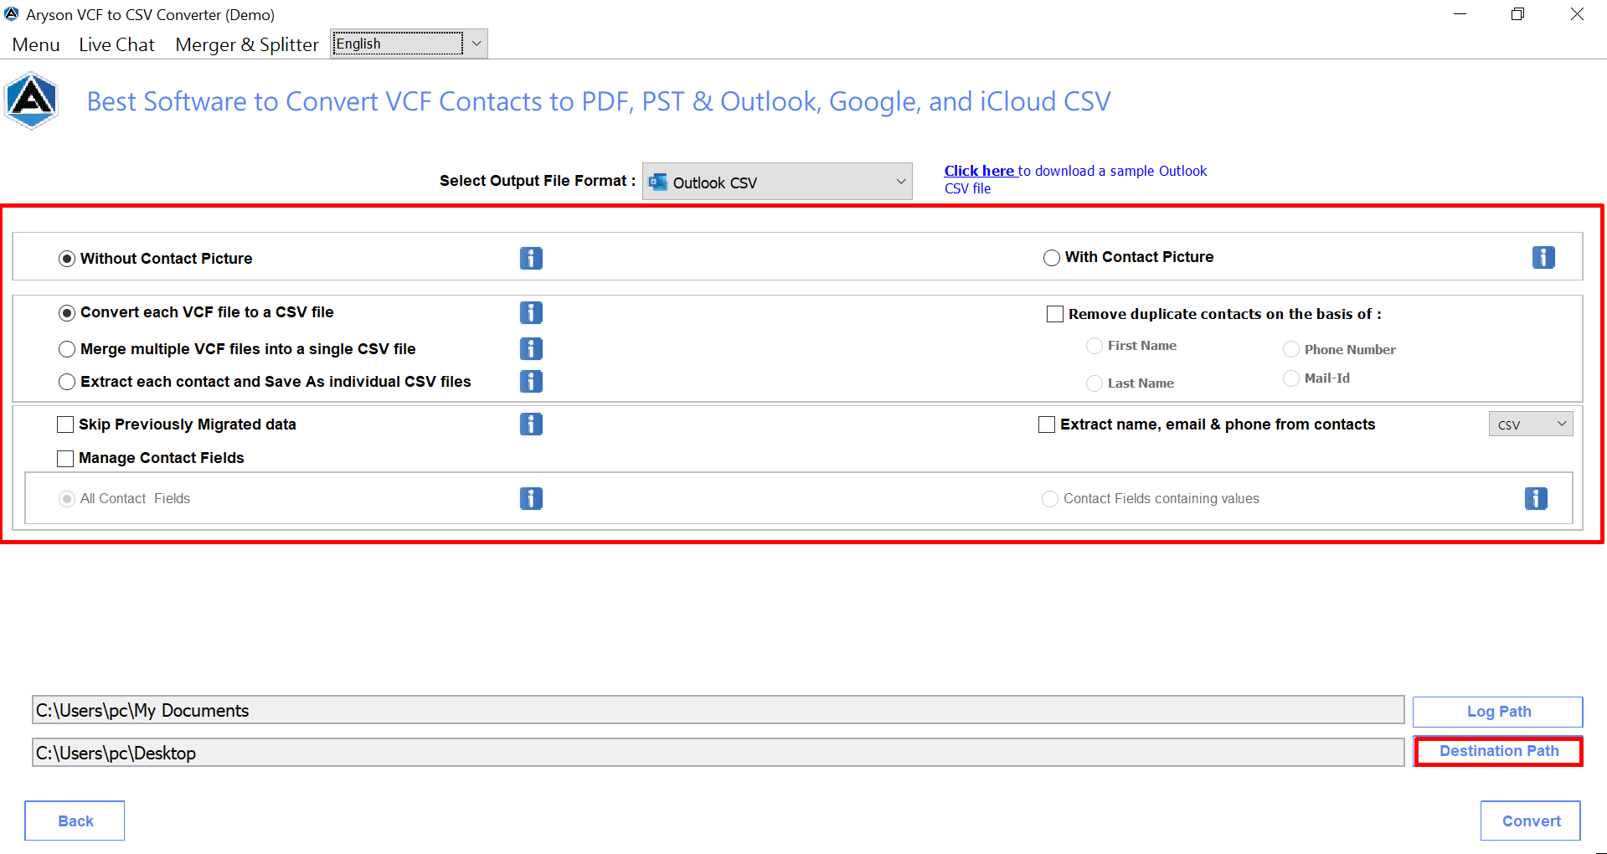The height and width of the screenshot is (854, 1607).
Task: Expand the Outlook CSV output format dropdown
Action: pos(777,182)
